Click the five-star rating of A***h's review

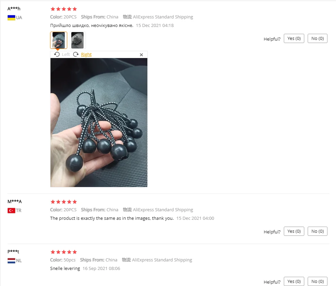pos(64,9)
